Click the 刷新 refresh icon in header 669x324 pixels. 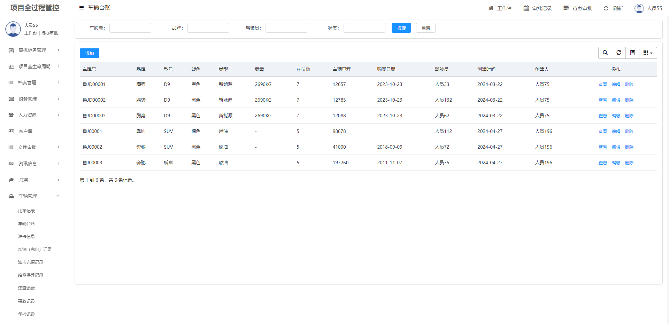coord(606,8)
